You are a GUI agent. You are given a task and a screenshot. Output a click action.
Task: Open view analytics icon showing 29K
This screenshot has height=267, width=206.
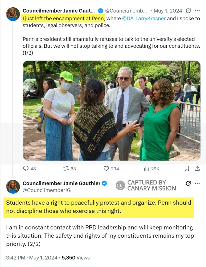click(147, 168)
